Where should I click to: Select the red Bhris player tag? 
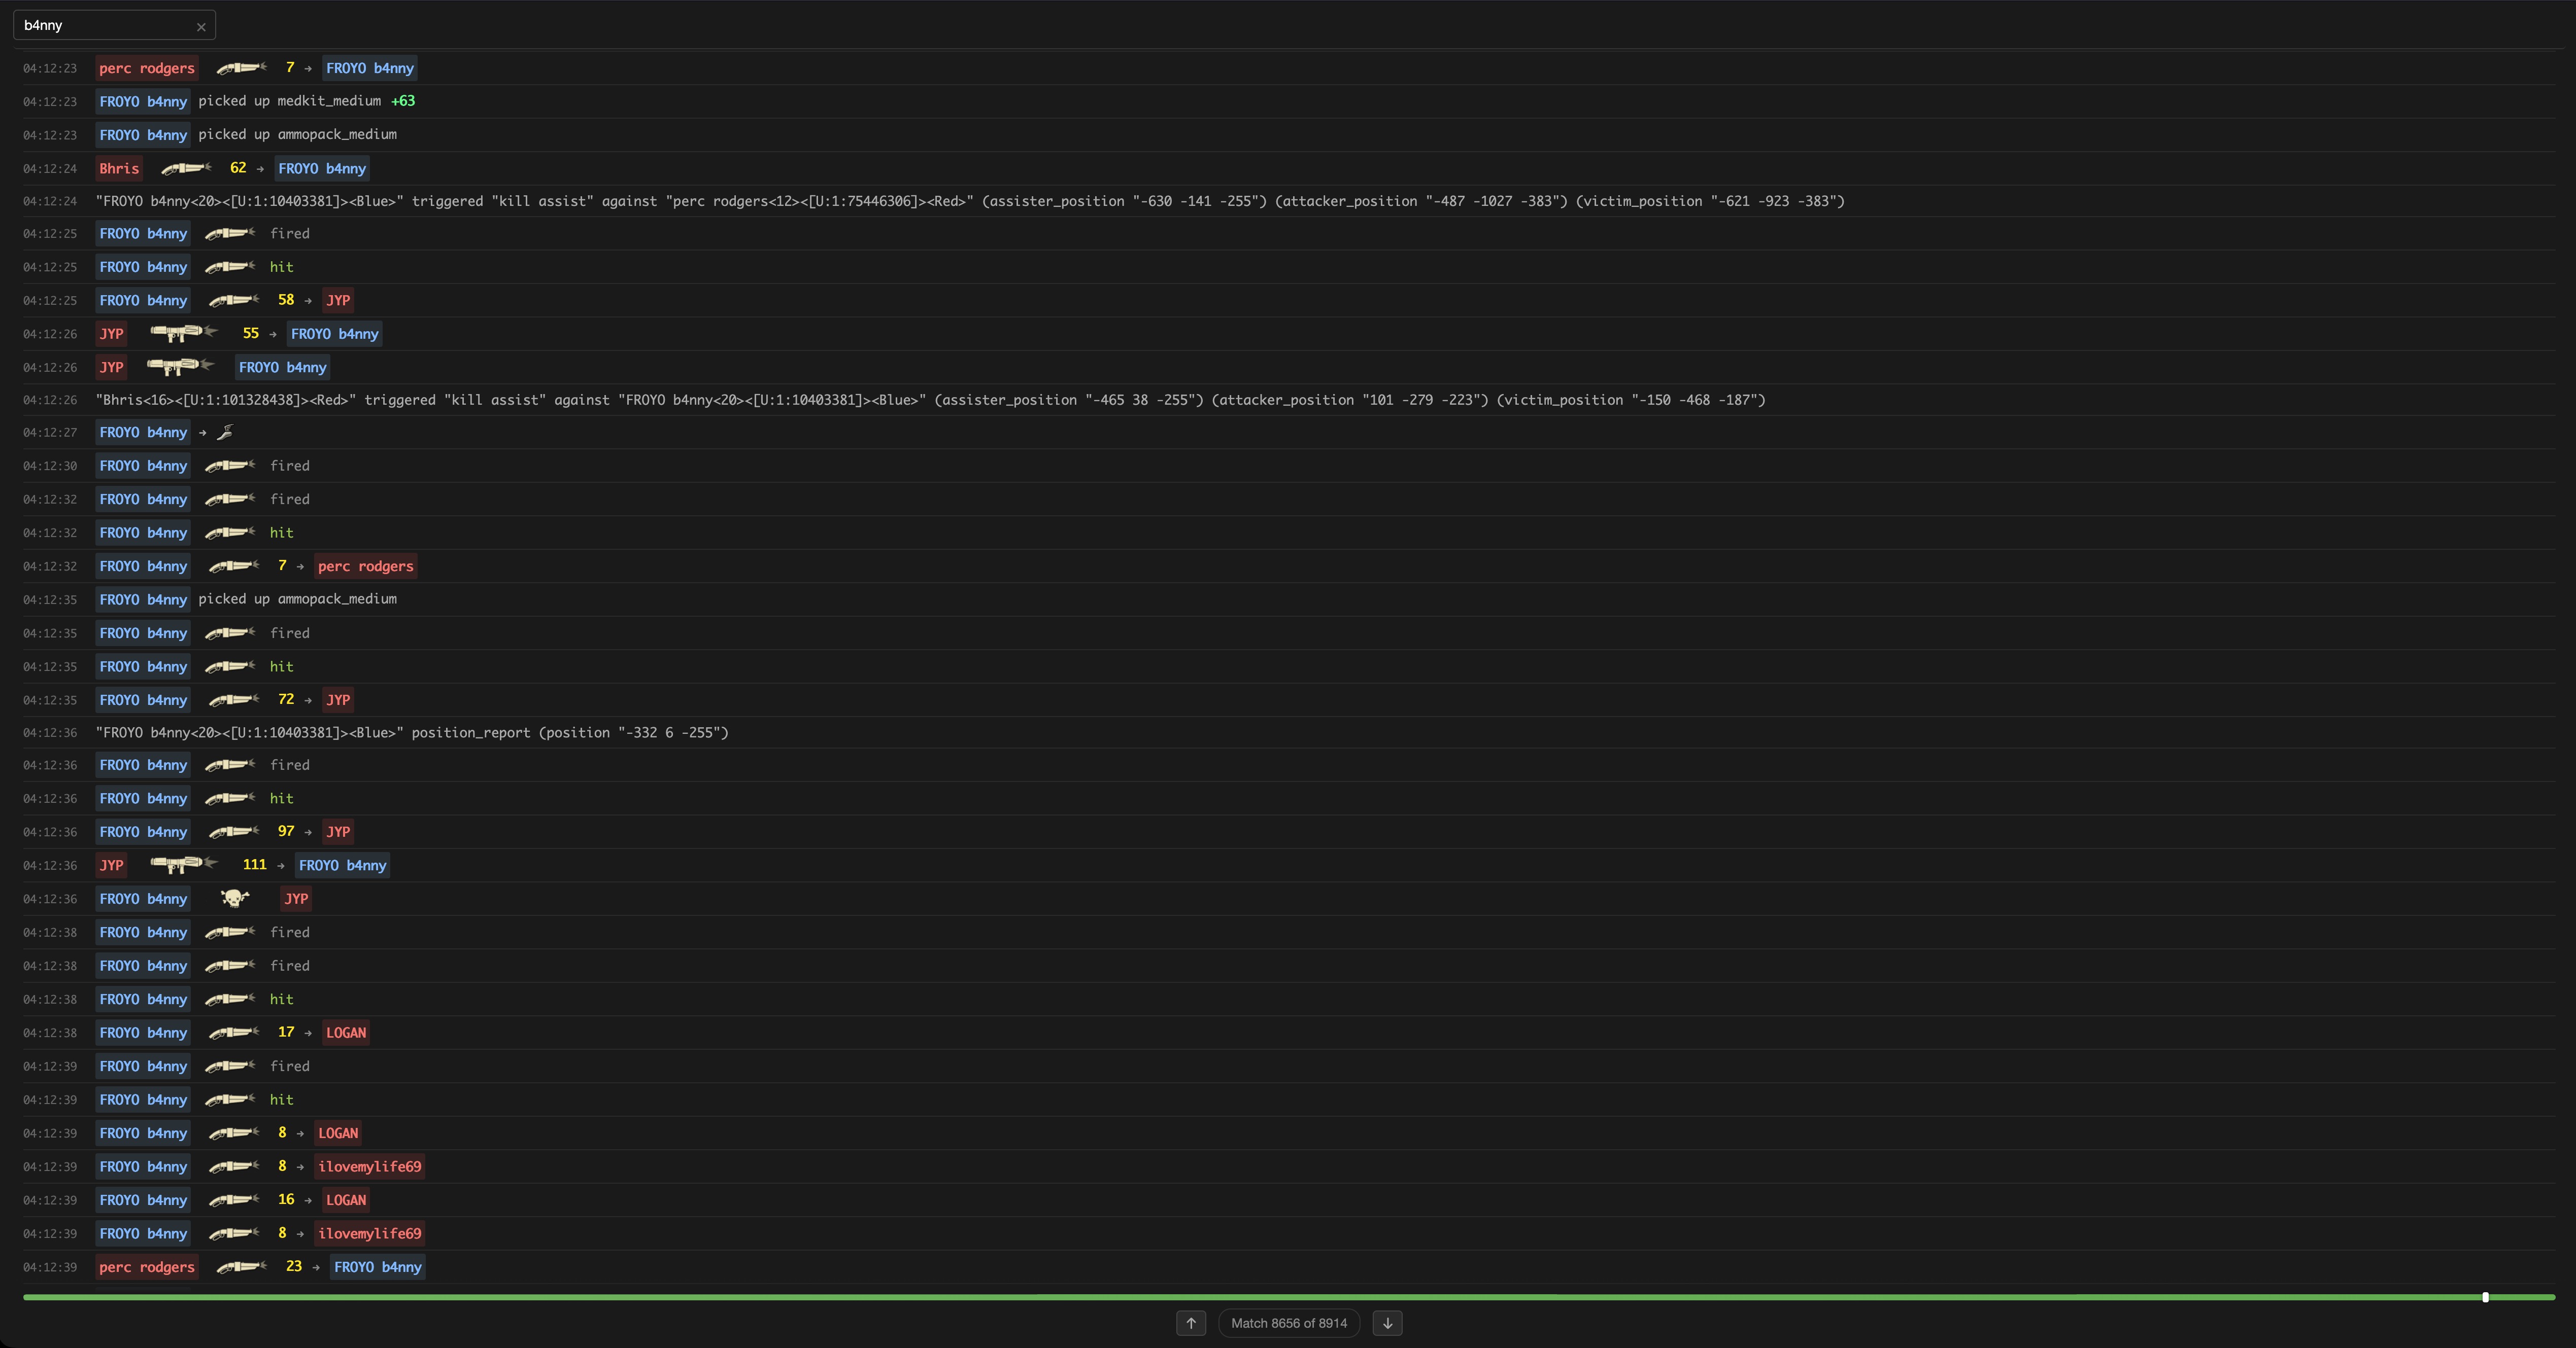119,168
